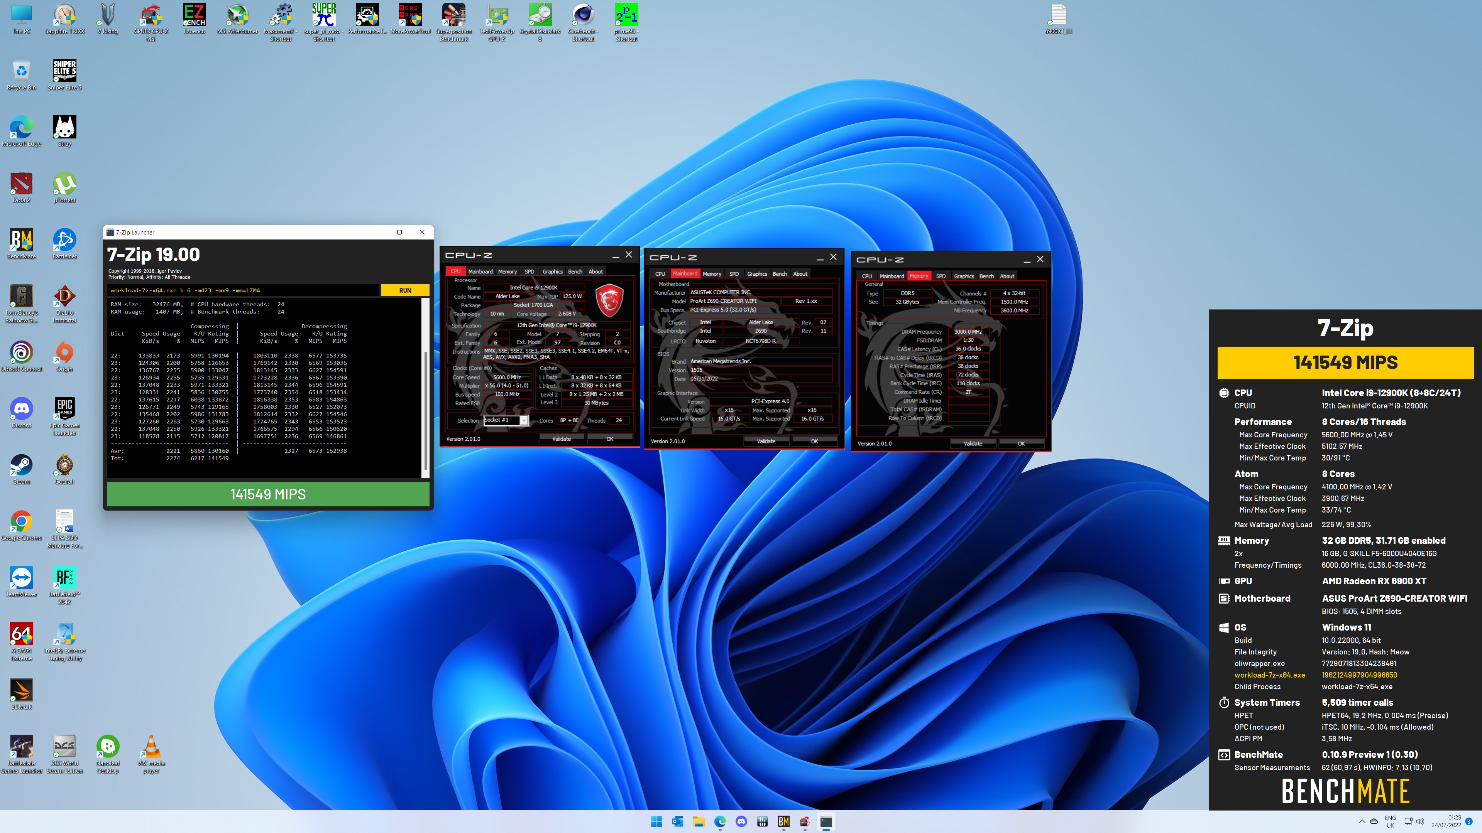Open the Cinebench shortcut icon
Viewport: 1482px width, 833px height.
point(584,22)
